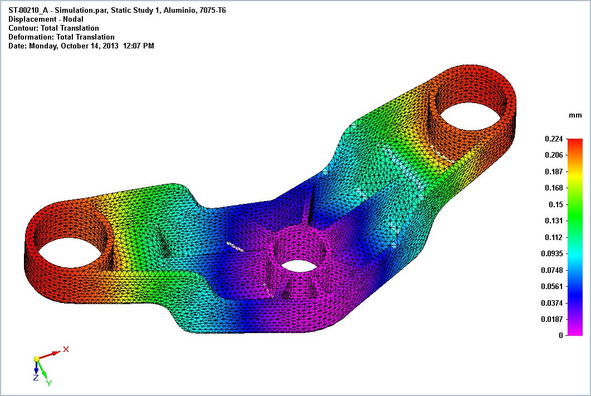Click the 0.15 legend value

[x=556, y=204]
